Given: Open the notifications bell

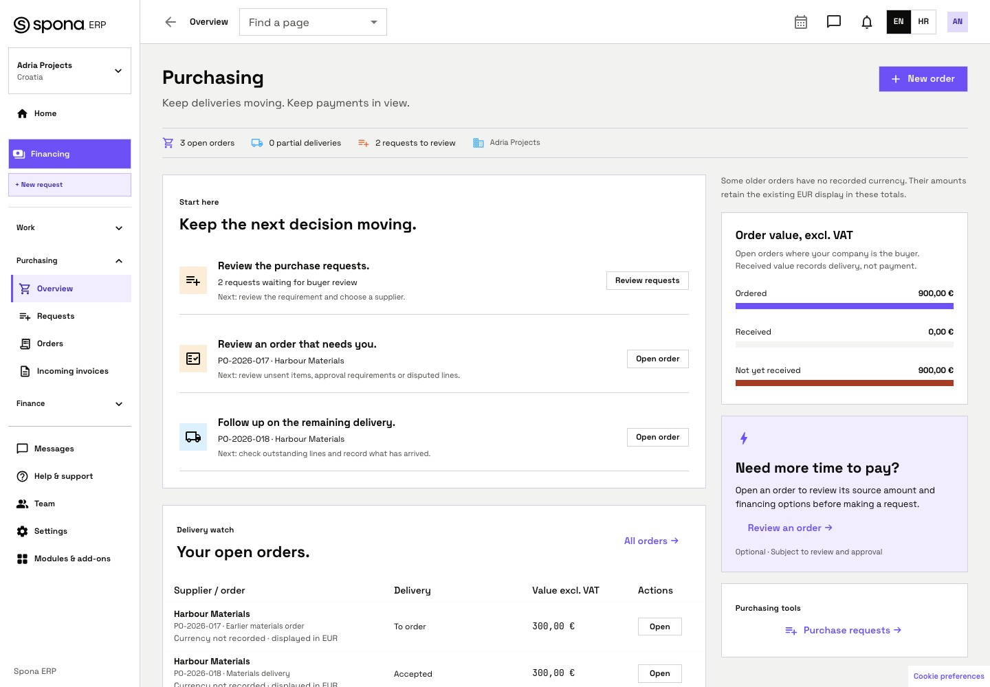Looking at the screenshot, I should point(867,22).
